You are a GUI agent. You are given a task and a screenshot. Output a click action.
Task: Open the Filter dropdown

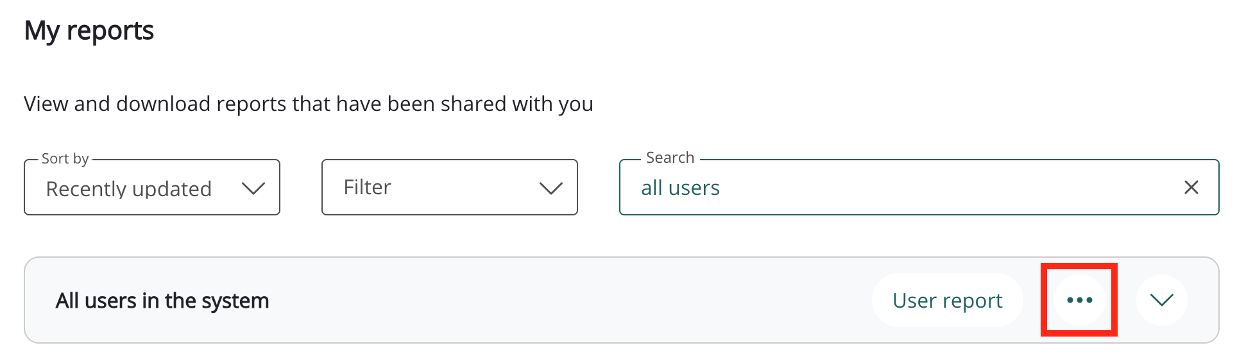[x=449, y=187]
